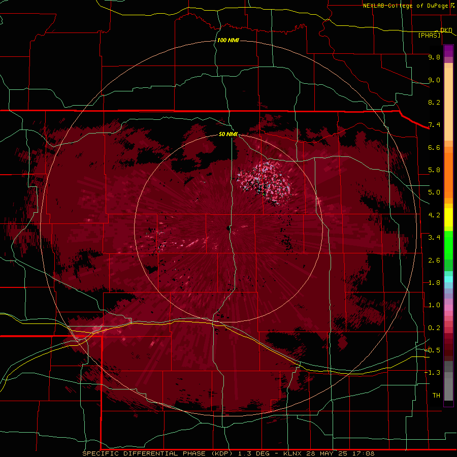Screen dimensions: 457x457
Task: Click the NEXLAB-College of DuPage label
Action: point(405,6)
